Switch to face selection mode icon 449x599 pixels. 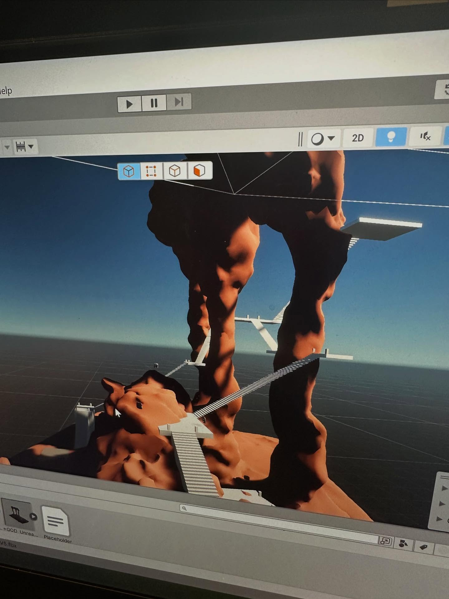(200, 171)
